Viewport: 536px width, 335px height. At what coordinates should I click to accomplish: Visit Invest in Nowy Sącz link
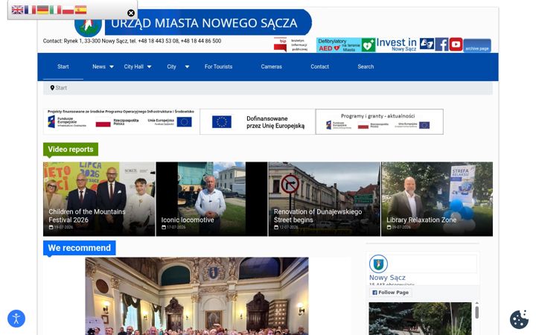397,45
